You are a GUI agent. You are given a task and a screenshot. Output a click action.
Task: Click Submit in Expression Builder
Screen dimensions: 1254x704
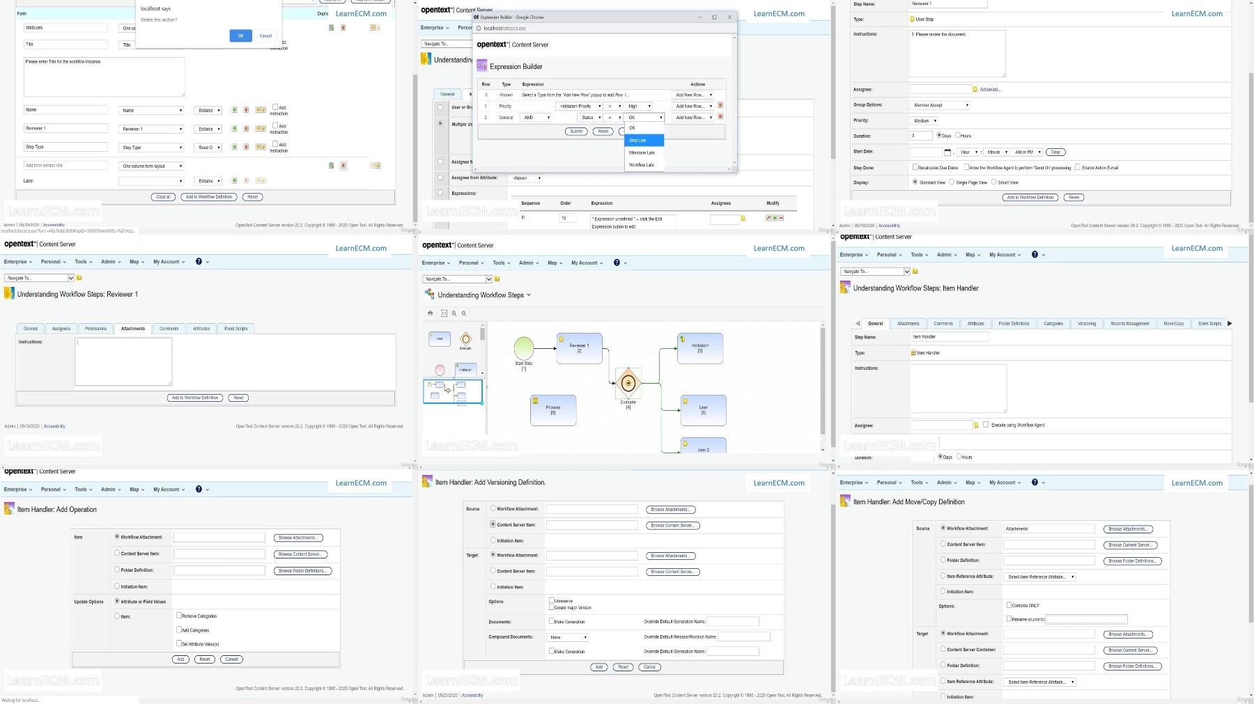pyautogui.click(x=576, y=132)
